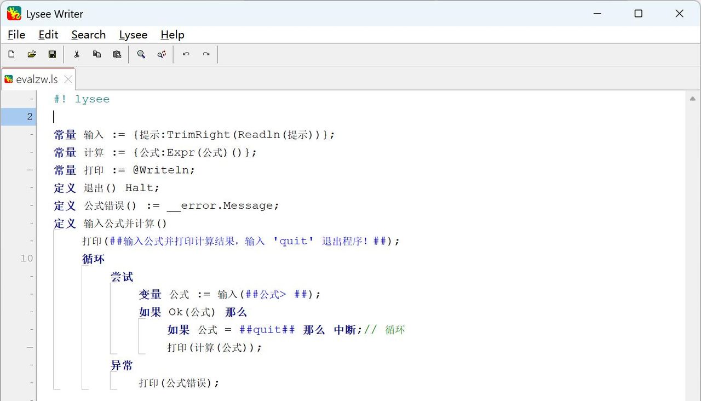This screenshot has width=701, height=401.
Task: Click the '循环' keyword on line 10
Action: click(93, 259)
